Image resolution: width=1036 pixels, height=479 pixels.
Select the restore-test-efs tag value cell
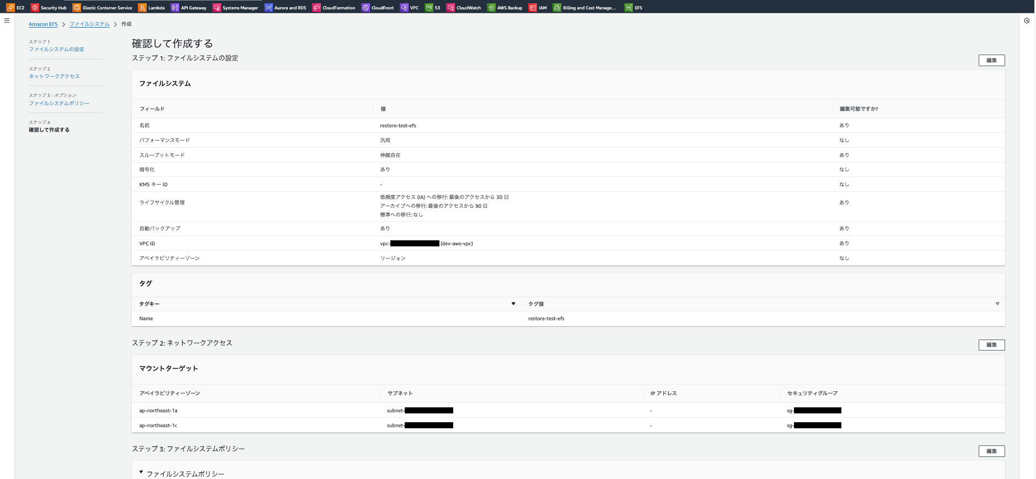546,319
